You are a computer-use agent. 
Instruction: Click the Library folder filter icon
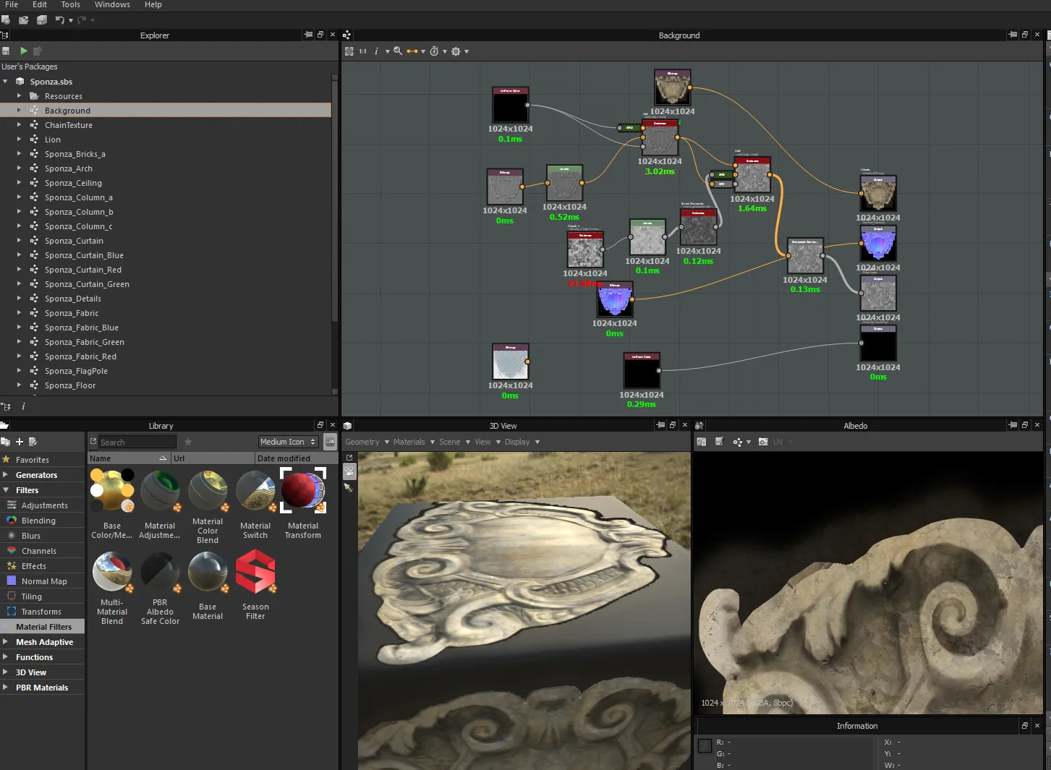(x=6, y=442)
